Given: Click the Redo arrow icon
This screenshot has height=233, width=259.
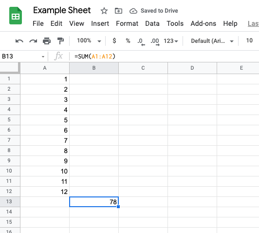Looking at the screenshot, I should tap(33, 40).
